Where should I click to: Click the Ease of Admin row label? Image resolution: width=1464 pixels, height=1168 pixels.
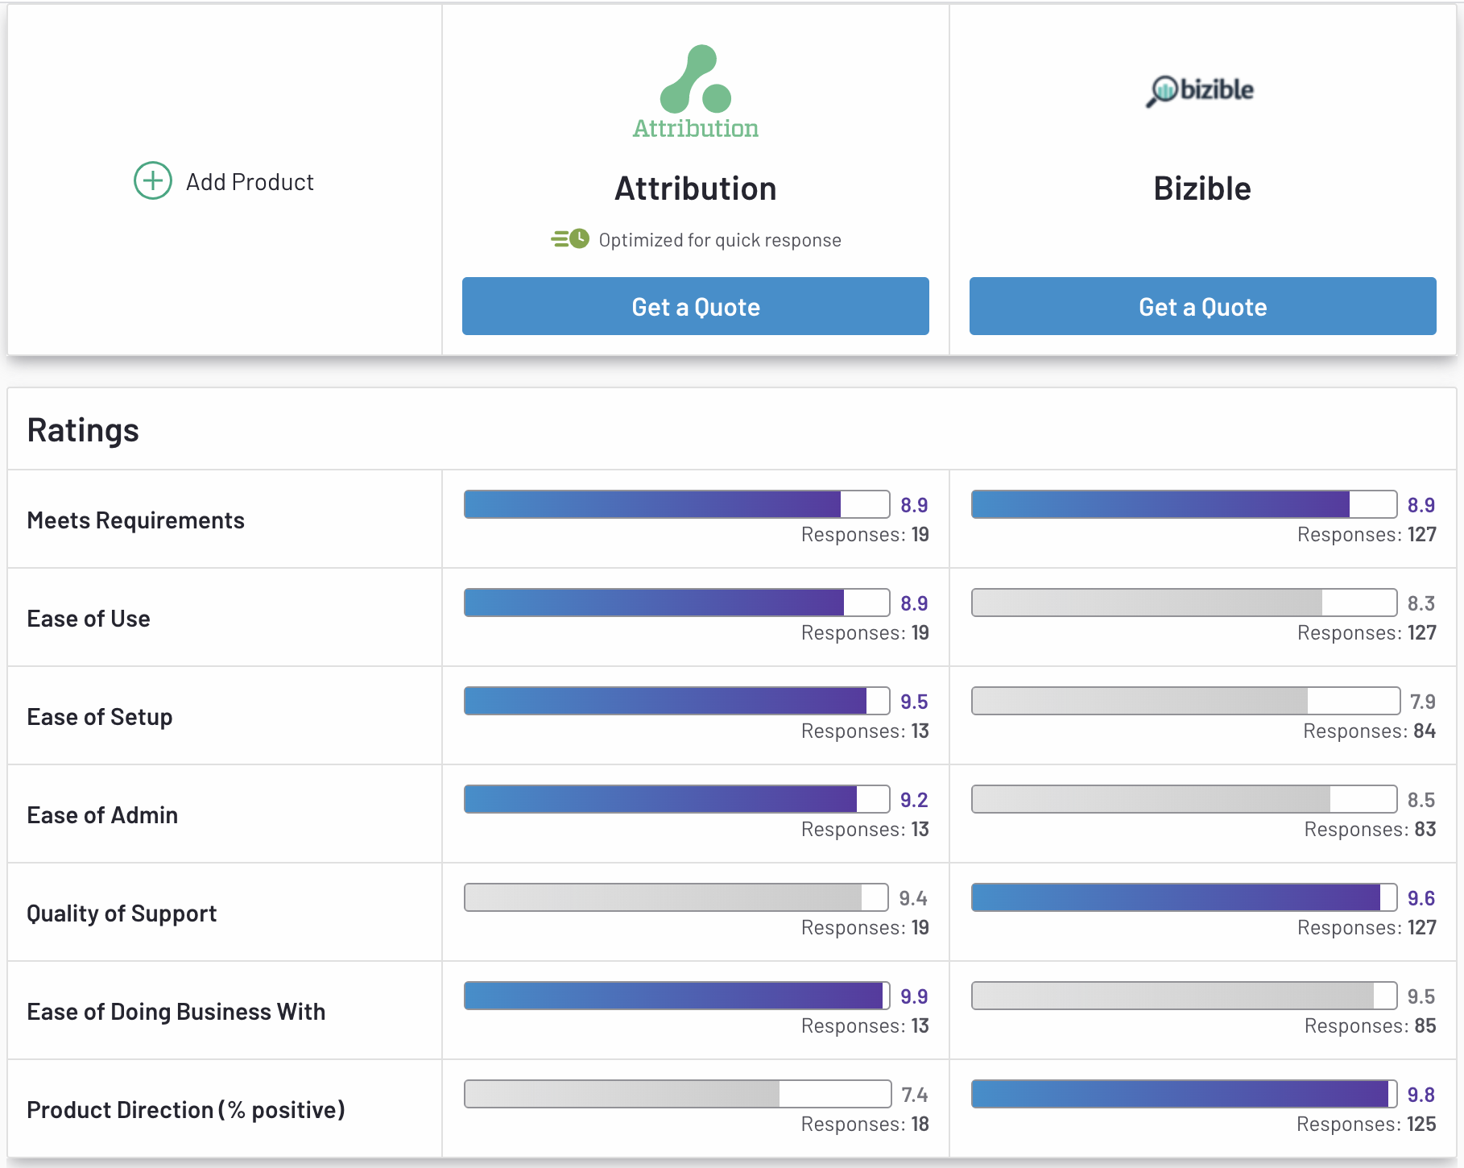[102, 815]
